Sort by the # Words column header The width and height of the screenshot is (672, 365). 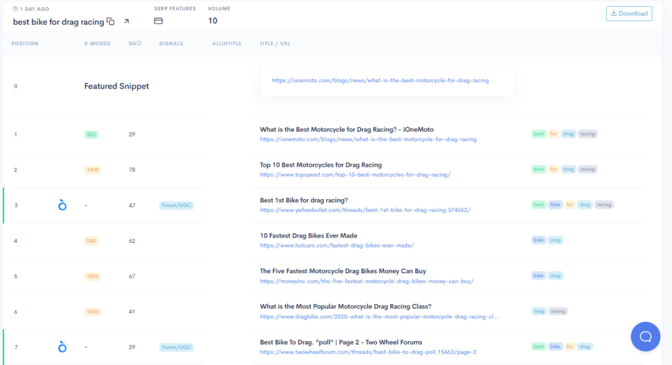97,43
